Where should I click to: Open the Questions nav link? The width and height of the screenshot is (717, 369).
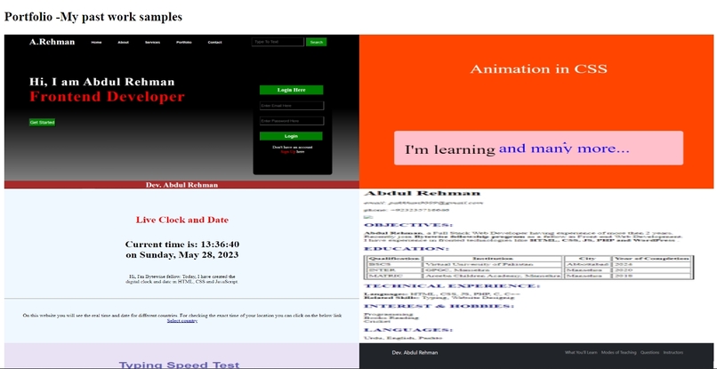click(649, 352)
